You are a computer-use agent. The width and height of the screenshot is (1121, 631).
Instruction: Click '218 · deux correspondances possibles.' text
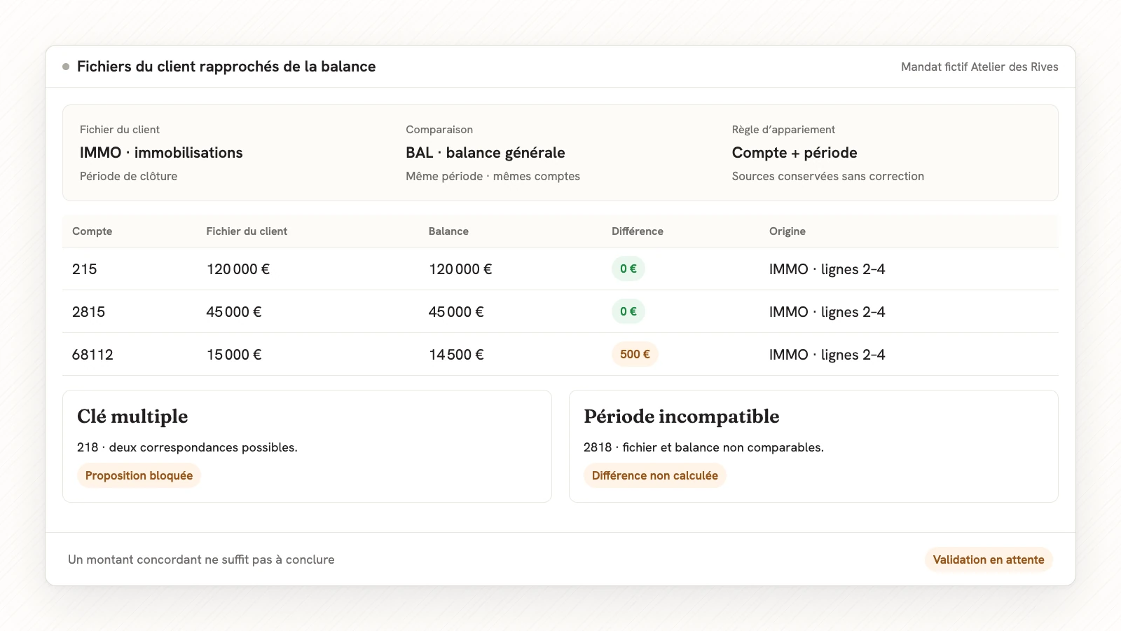[187, 447]
